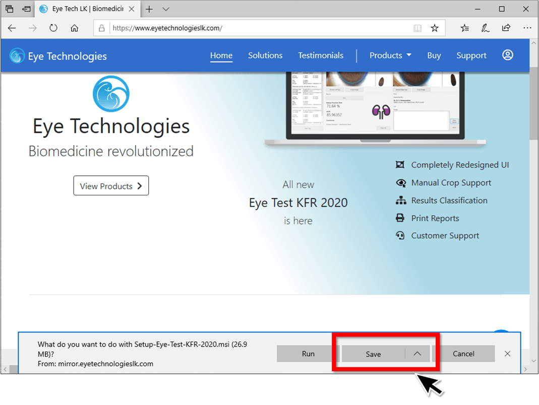Show tabs you've set aside
The height and width of the screenshot is (405, 539).
[x=10, y=9]
